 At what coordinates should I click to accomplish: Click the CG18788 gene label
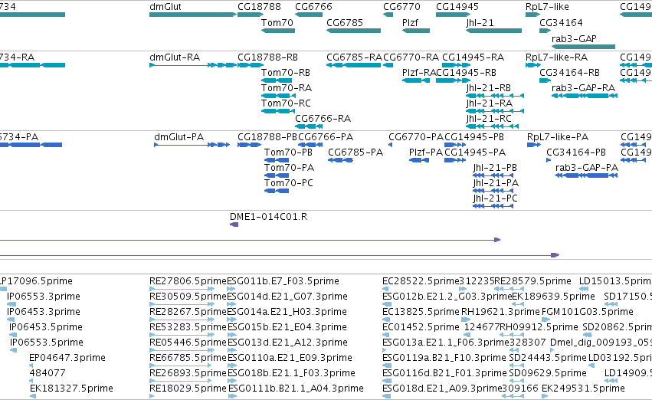(259, 7)
